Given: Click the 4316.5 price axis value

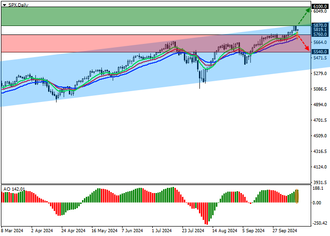Looking at the screenshot, I should [320, 152].
